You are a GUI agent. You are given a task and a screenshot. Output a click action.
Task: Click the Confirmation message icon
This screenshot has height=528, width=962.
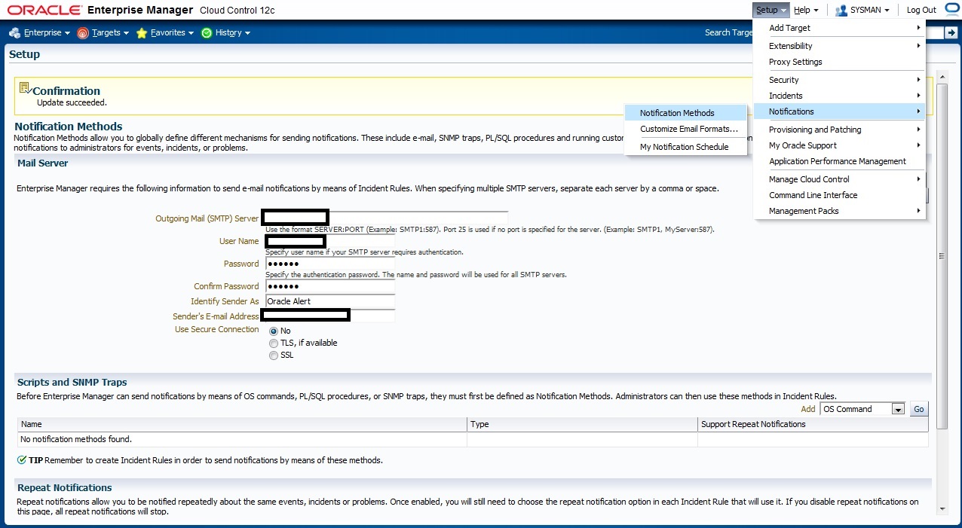tap(25, 89)
